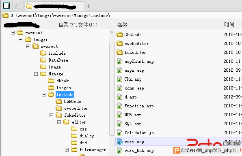Click the conn.asp file icon
Screen dimensions: 242x156
[119, 88]
